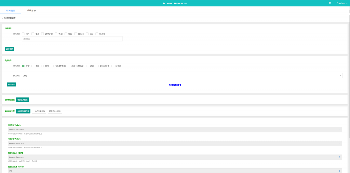Click the 保存语言 save language button

[x=11, y=84]
